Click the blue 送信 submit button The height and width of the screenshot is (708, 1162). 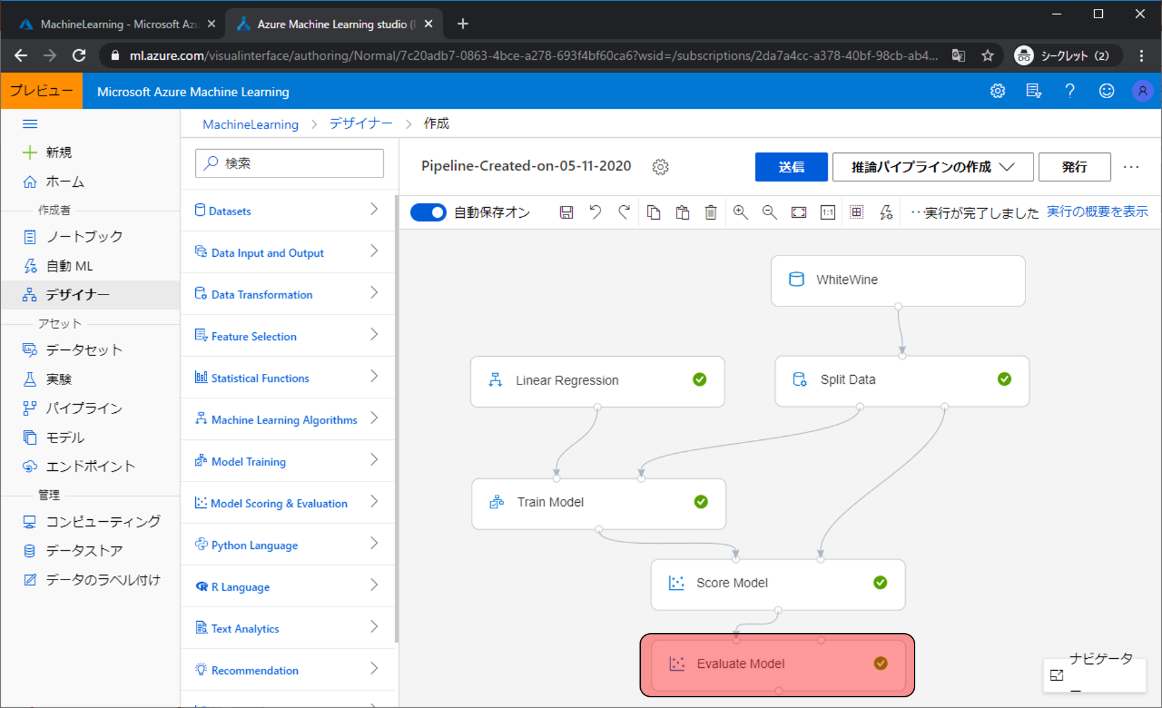click(x=791, y=167)
